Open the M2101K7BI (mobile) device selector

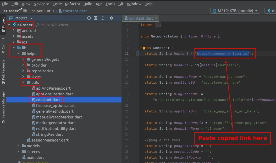pos(235,11)
